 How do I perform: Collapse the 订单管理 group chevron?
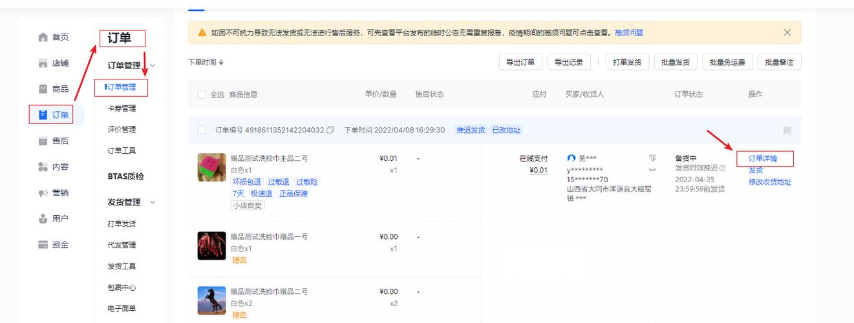coord(153,65)
